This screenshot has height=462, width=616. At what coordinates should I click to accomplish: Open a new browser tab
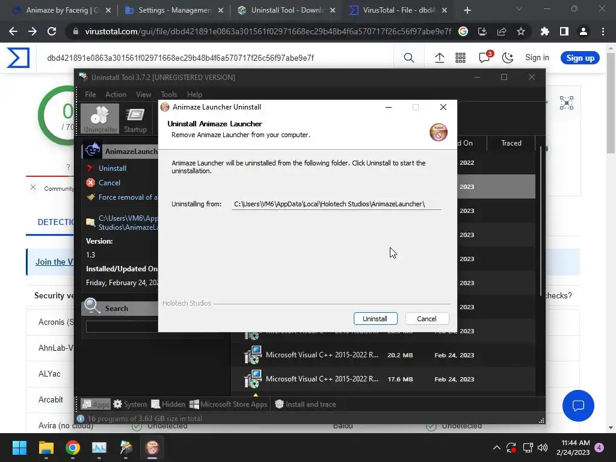(467, 10)
